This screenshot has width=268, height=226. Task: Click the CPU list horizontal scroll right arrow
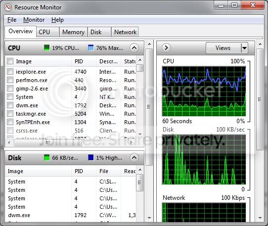131,142
